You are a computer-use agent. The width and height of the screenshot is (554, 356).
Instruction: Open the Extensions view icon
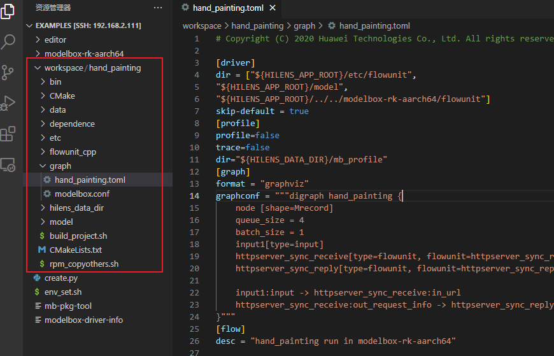9,134
